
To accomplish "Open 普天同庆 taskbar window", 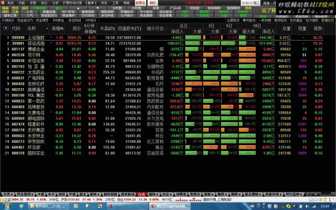I will (x=48, y=206).
